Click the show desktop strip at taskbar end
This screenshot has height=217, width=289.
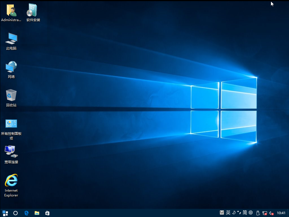pos(288,213)
